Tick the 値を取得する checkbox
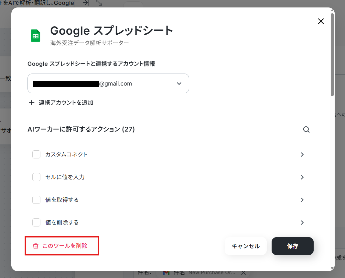The width and height of the screenshot is (345, 278). 36,200
